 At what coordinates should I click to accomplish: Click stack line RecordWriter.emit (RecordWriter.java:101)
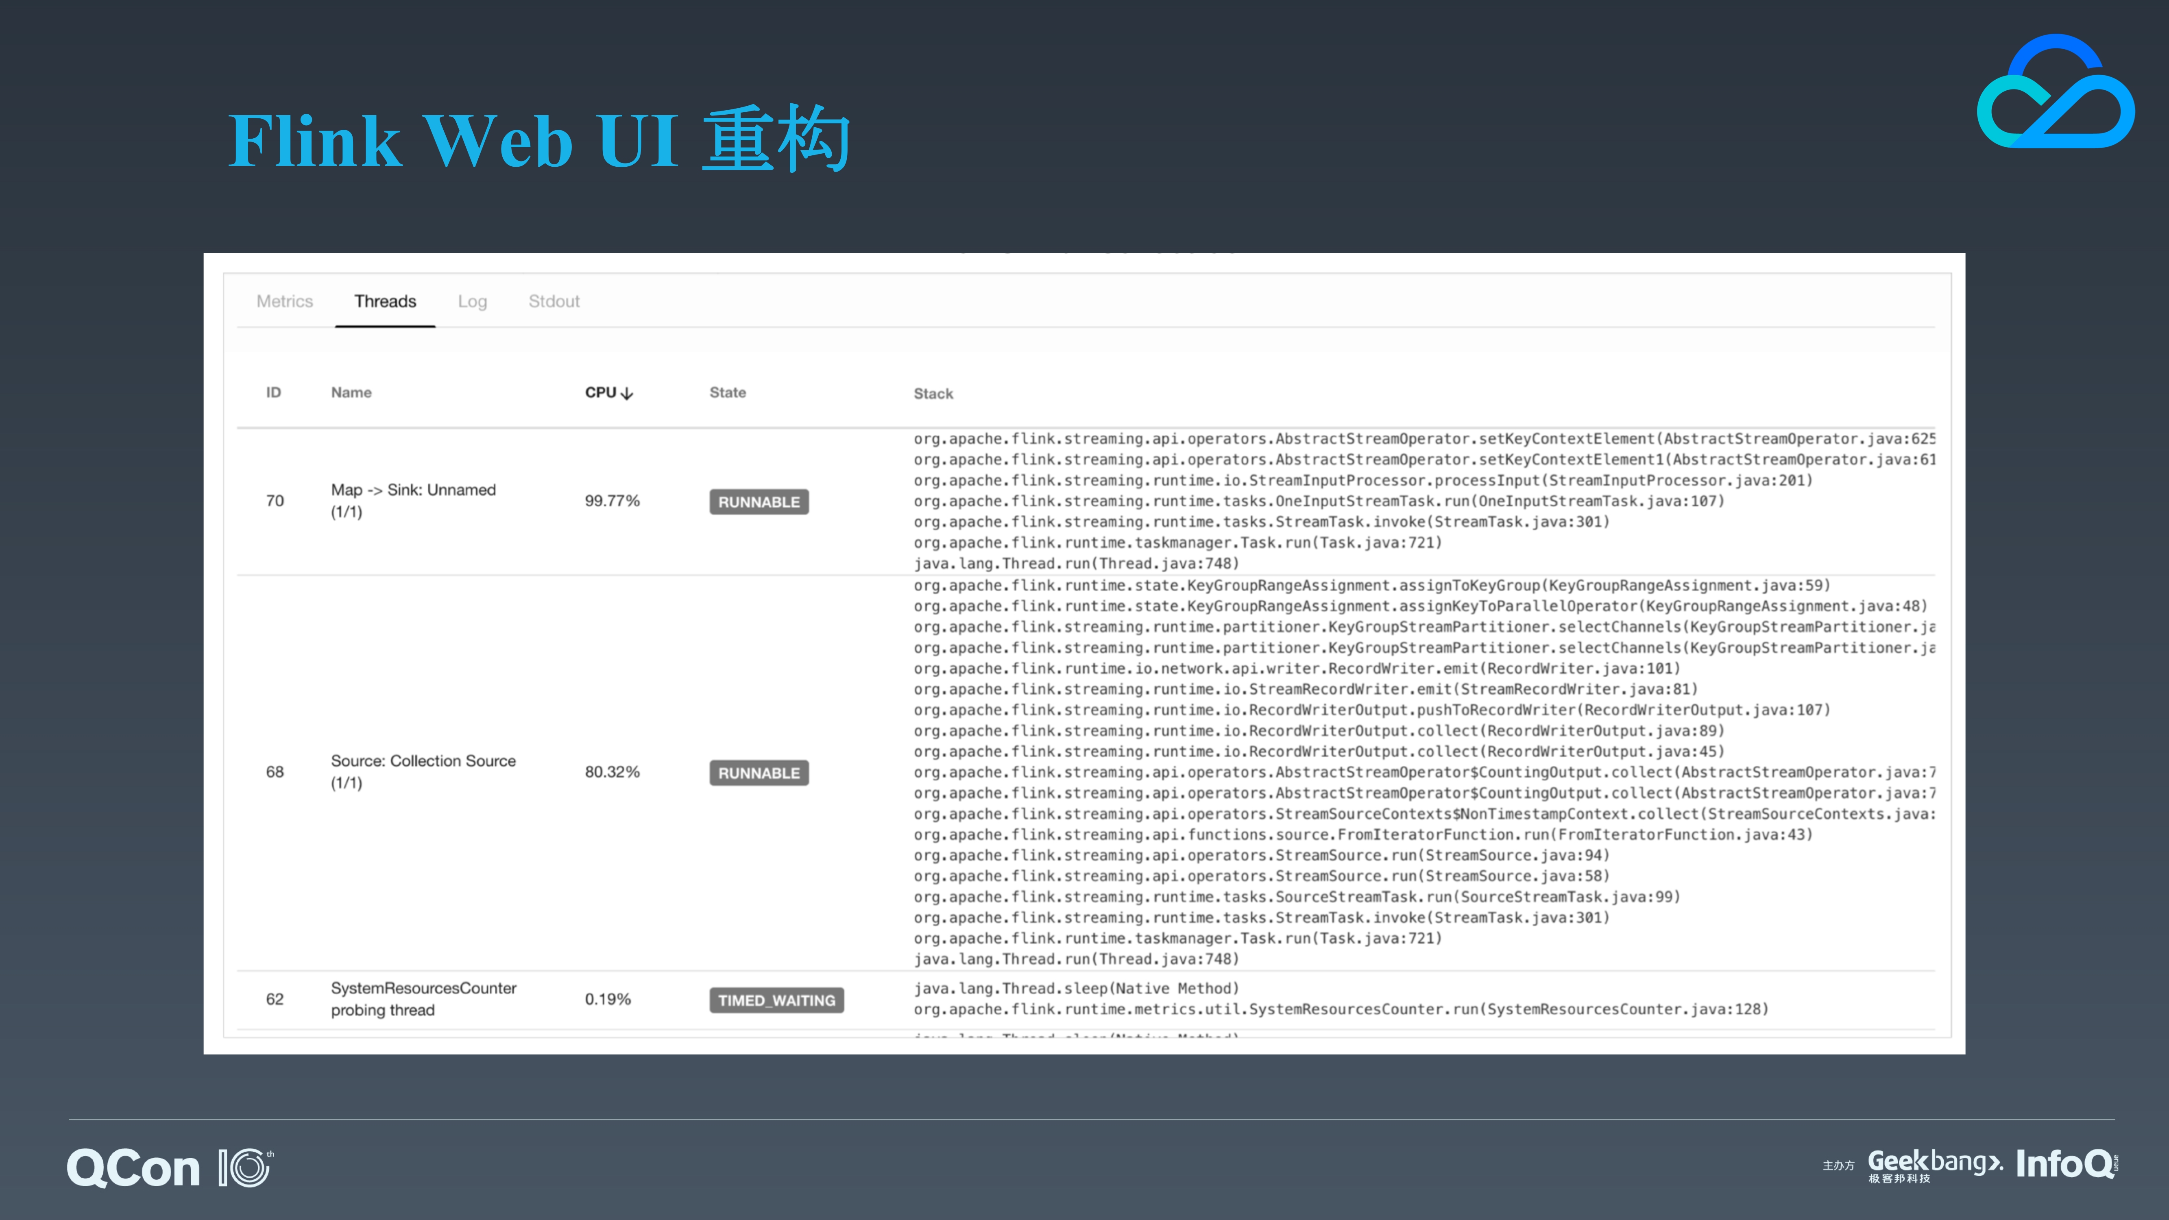[1297, 669]
